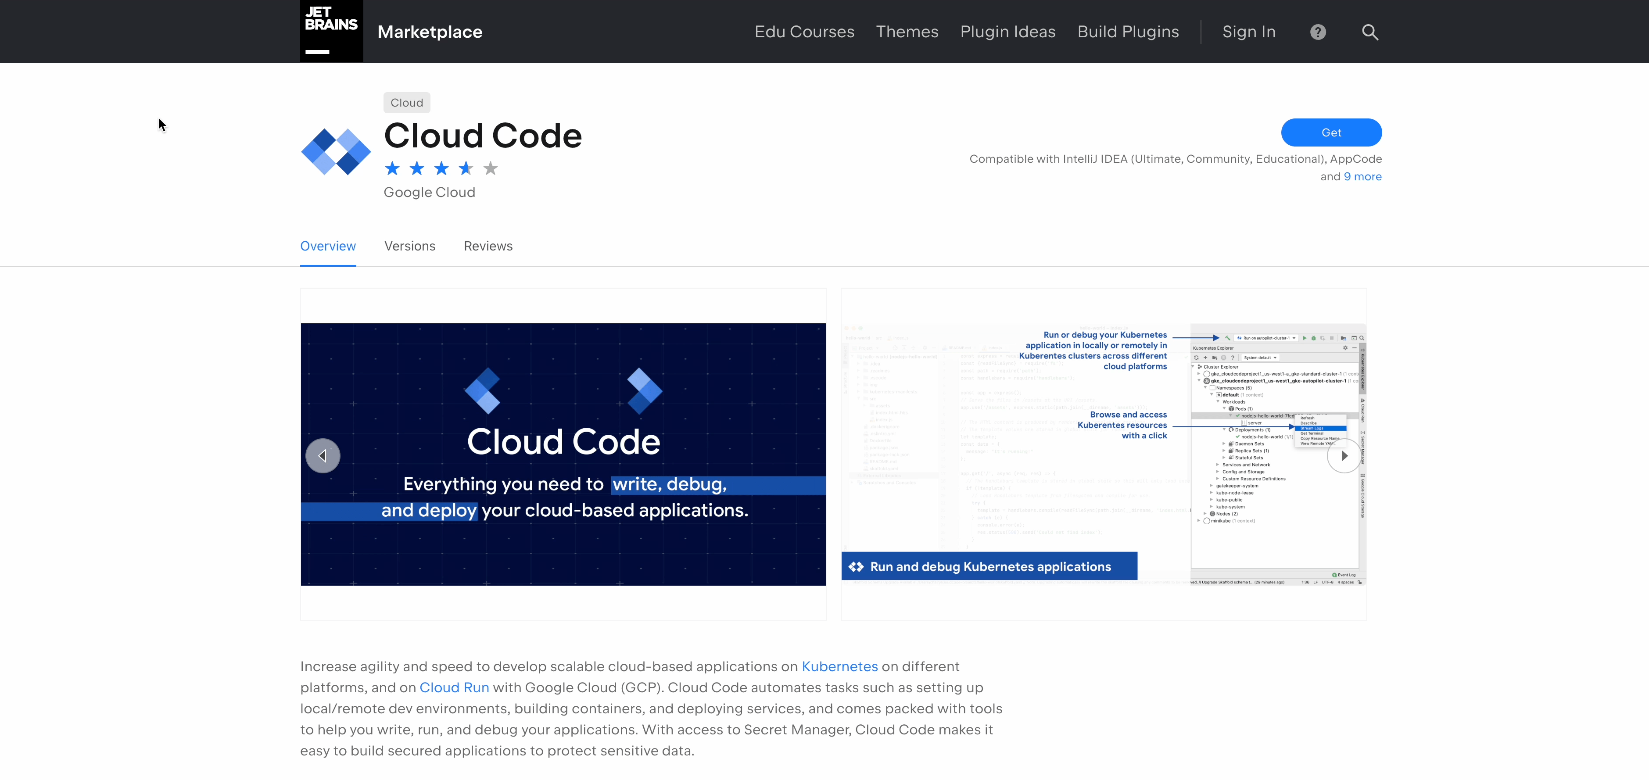Click the JetBrains logo icon
Image resolution: width=1649 pixels, height=780 pixels.
331,31
